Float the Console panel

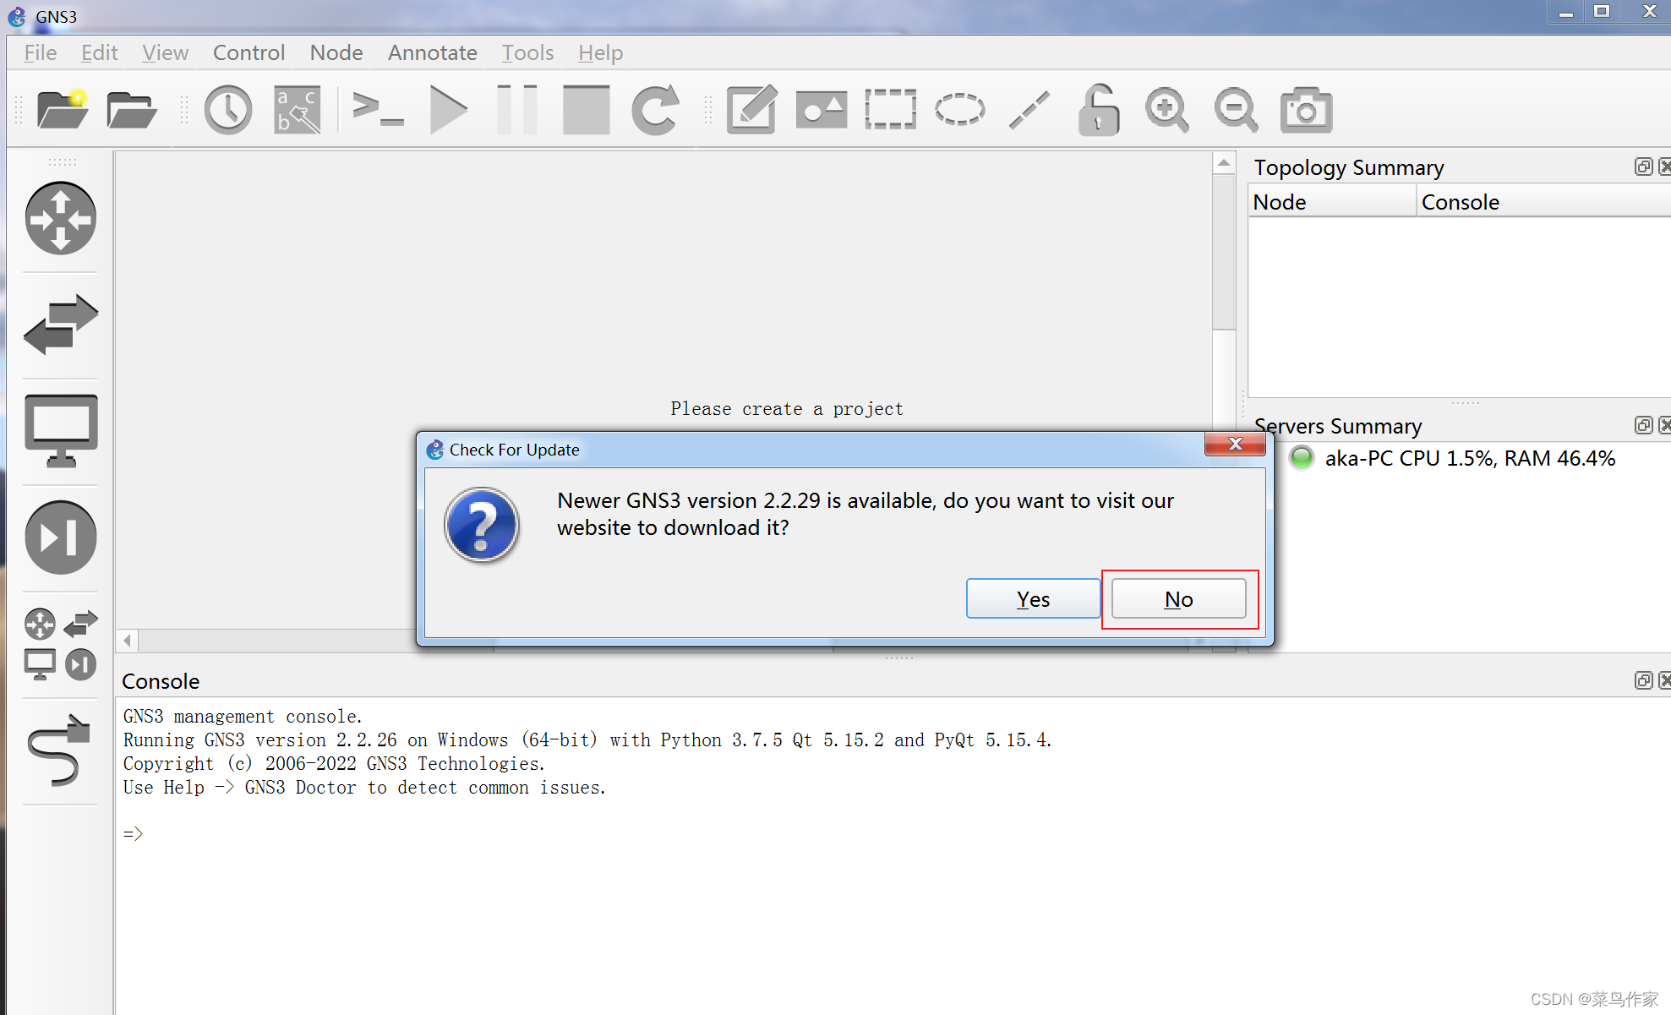click(1643, 680)
